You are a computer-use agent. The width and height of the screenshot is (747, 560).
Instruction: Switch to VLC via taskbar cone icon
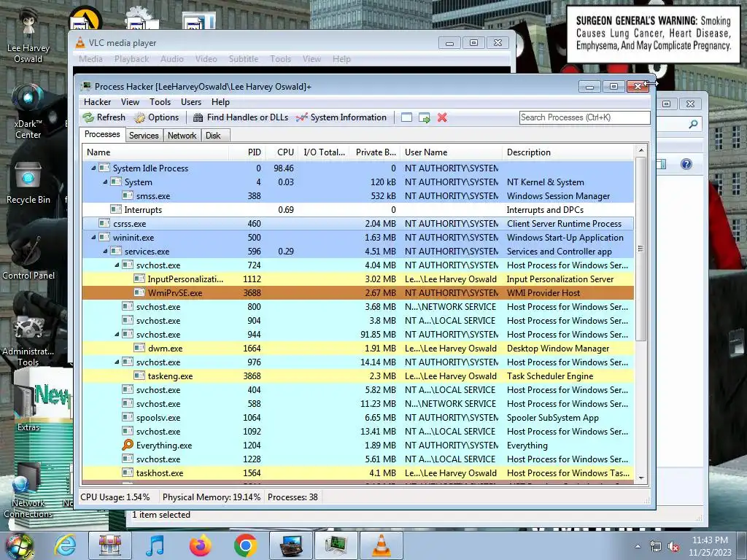click(x=382, y=545)
